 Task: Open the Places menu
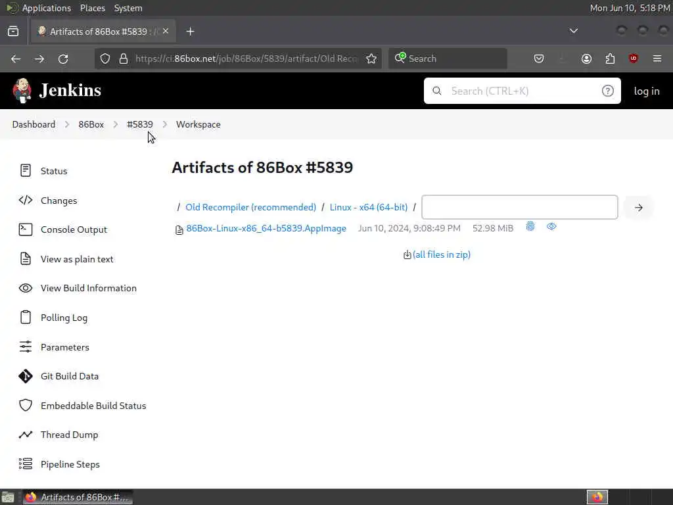(92, 8)
